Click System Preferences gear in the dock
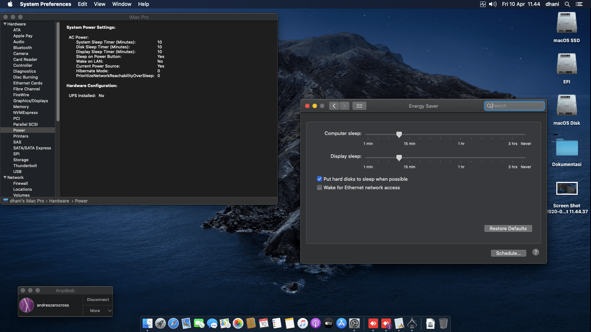This screenshot has width=591, height=332. coord(354,324)
